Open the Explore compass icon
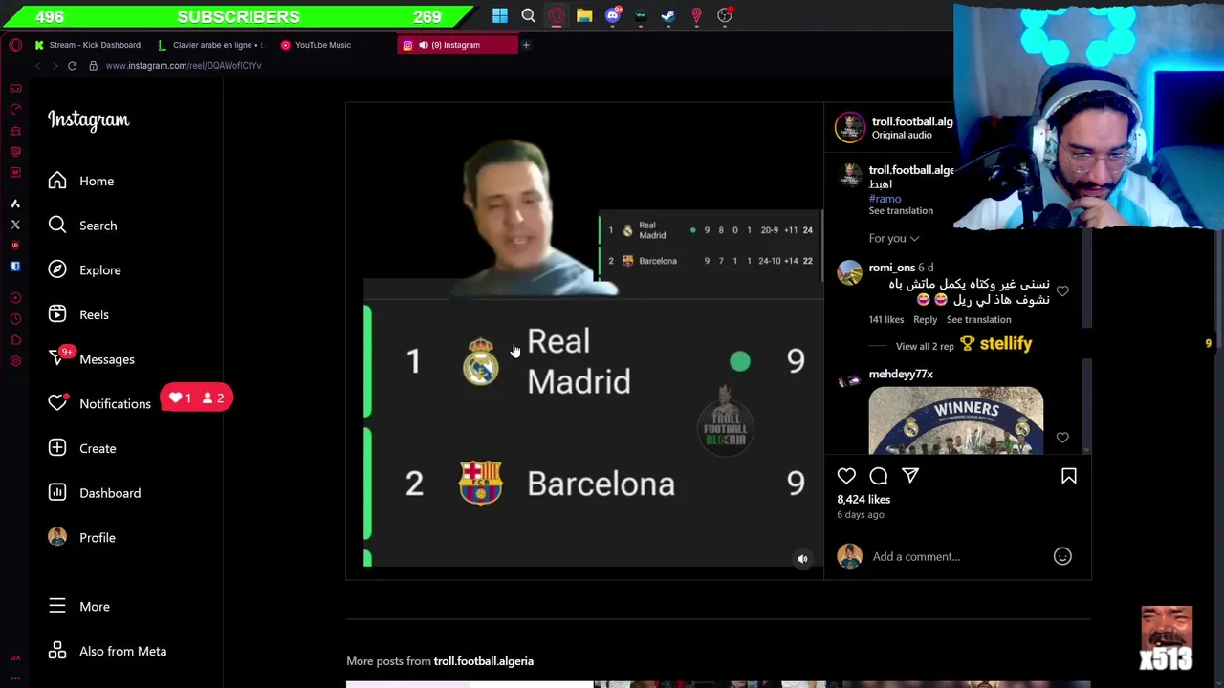This screenshot has height=688, width=1224. (x=57, y=269)
